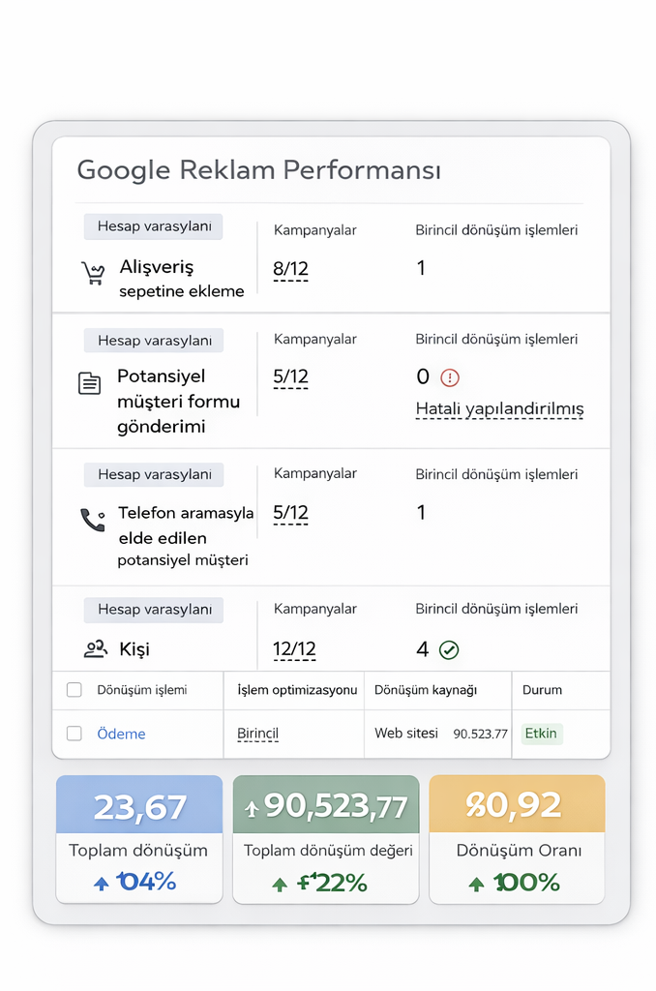Click the white arrow beside 90,523,77

[252, 808]
